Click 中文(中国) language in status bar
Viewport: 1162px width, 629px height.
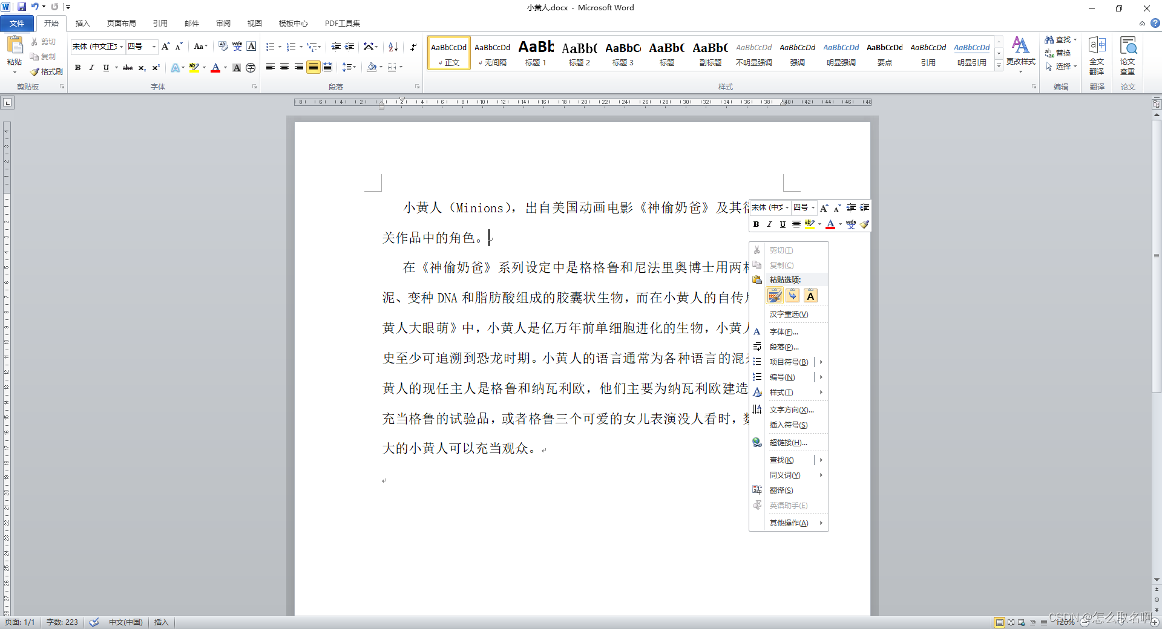(126, 622)
